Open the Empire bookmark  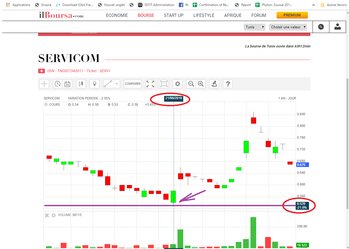pyautogui.click(x=44, y=5)
